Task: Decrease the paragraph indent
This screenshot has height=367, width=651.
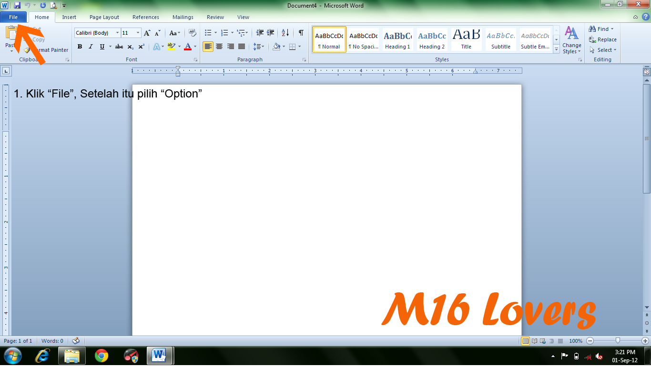Action: pyautogui.click(x=260, y=33)
